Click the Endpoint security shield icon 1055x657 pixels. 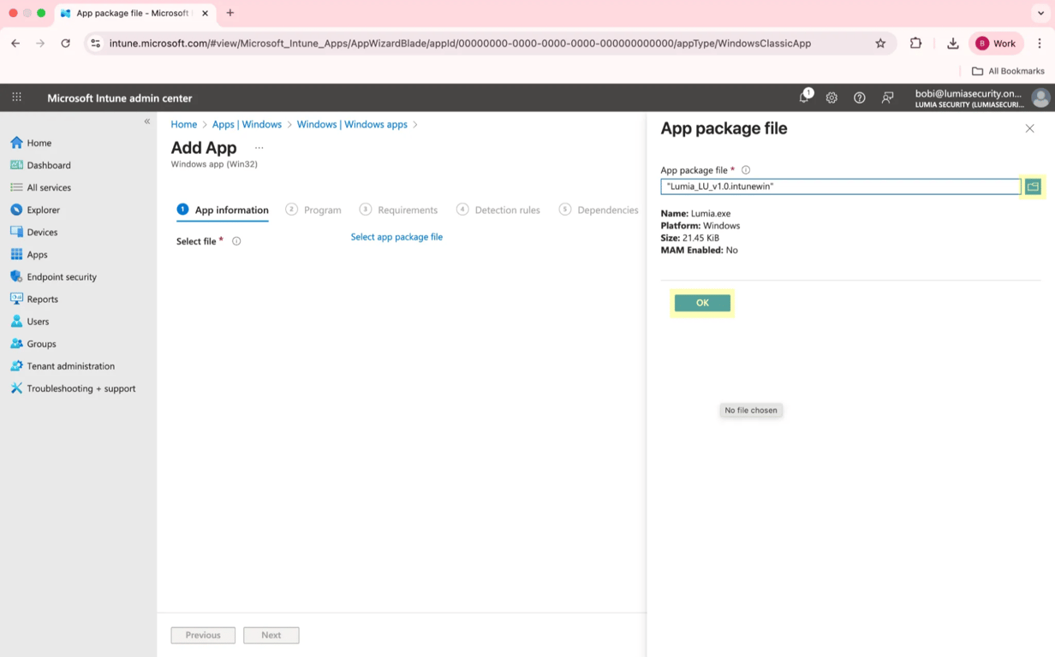16,276
